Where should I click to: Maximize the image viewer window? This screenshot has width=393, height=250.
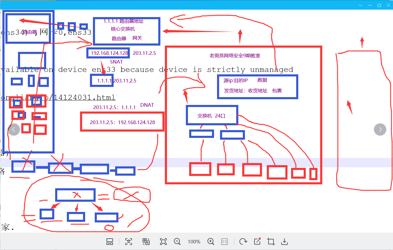379,5
